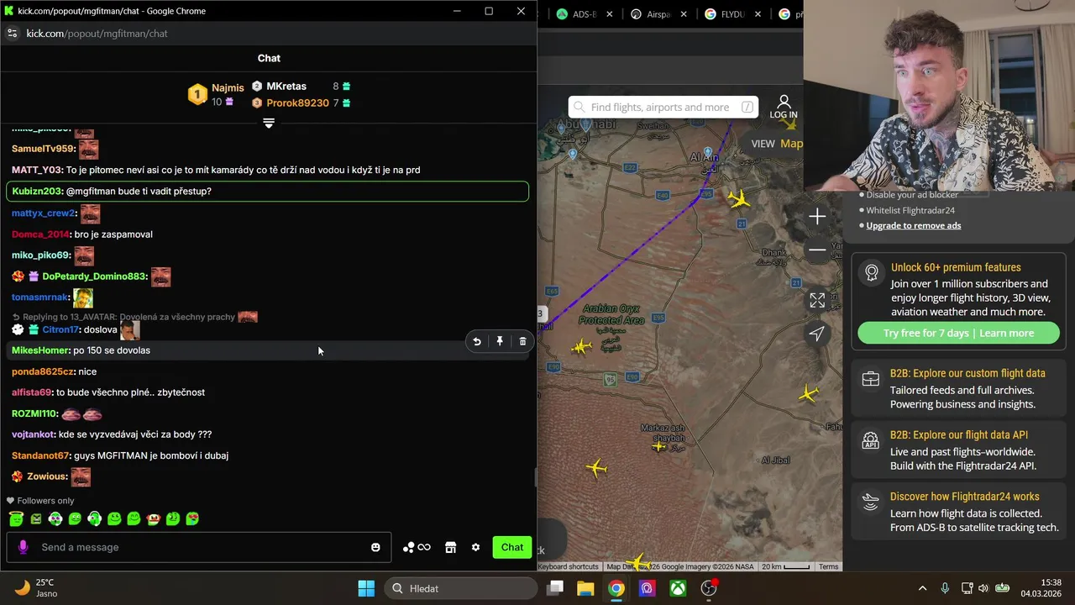Click username Citron17 in chat
Image resolution: width=1075 pixels, height=605 pixels.
(60, 329)
